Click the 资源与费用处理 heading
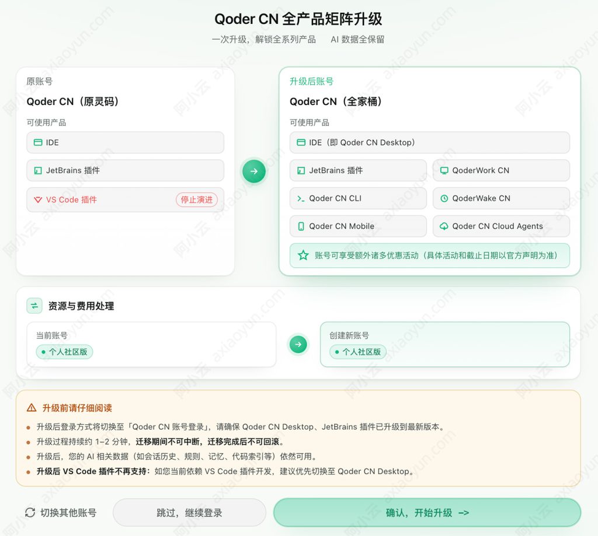This screenshot has width=598, height=536. 81,306
